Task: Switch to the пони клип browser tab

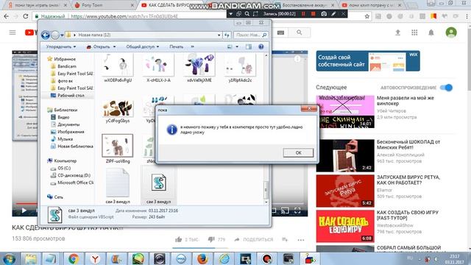Action: [372, 5]
